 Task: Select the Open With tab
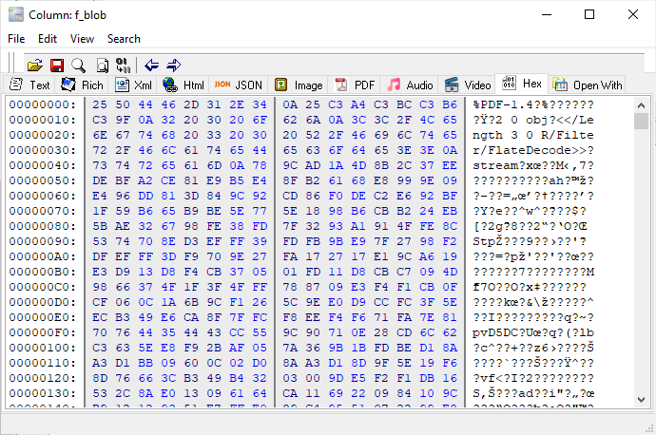pyautogui.click(x=588, y=85)
